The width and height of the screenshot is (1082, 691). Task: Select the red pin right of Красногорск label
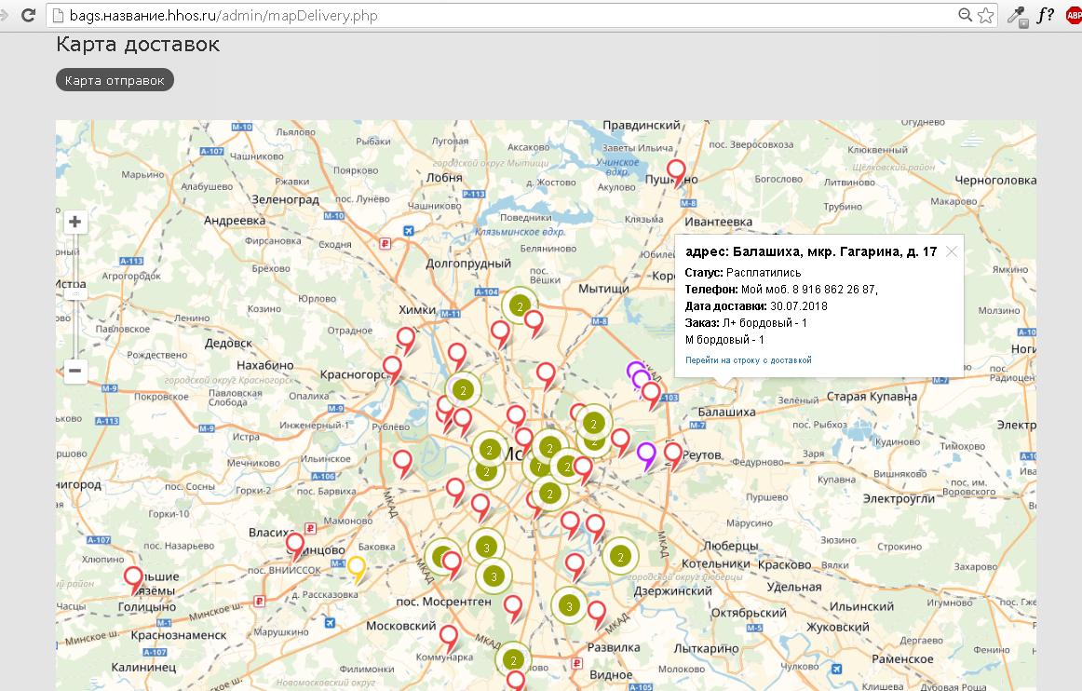click(x=393, y=368)
